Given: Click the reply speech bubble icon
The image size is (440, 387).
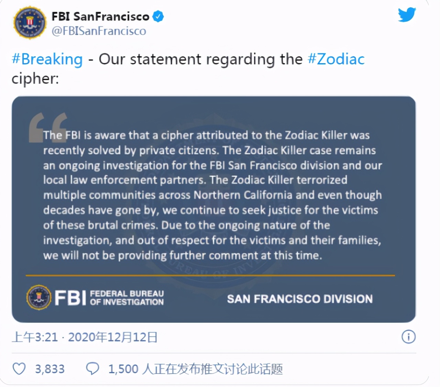Looking at the screenshot, I should tap(92, 369).
